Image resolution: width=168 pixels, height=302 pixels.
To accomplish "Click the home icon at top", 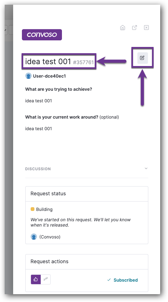I will (123, 28).
